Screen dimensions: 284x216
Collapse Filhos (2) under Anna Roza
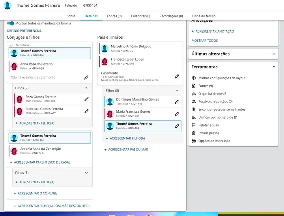click(86, 88)
